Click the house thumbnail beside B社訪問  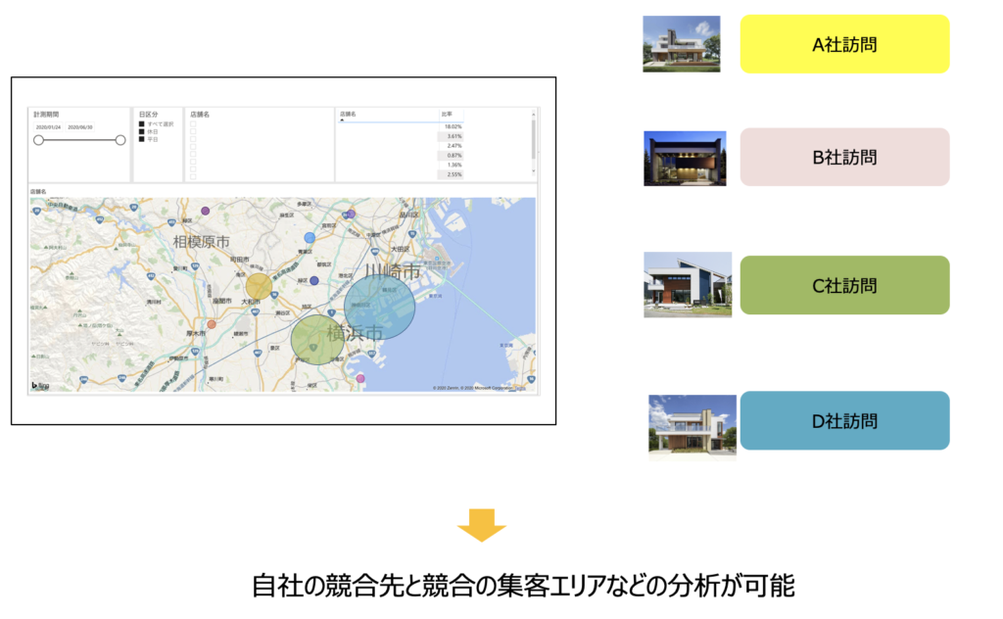point(685,158)
